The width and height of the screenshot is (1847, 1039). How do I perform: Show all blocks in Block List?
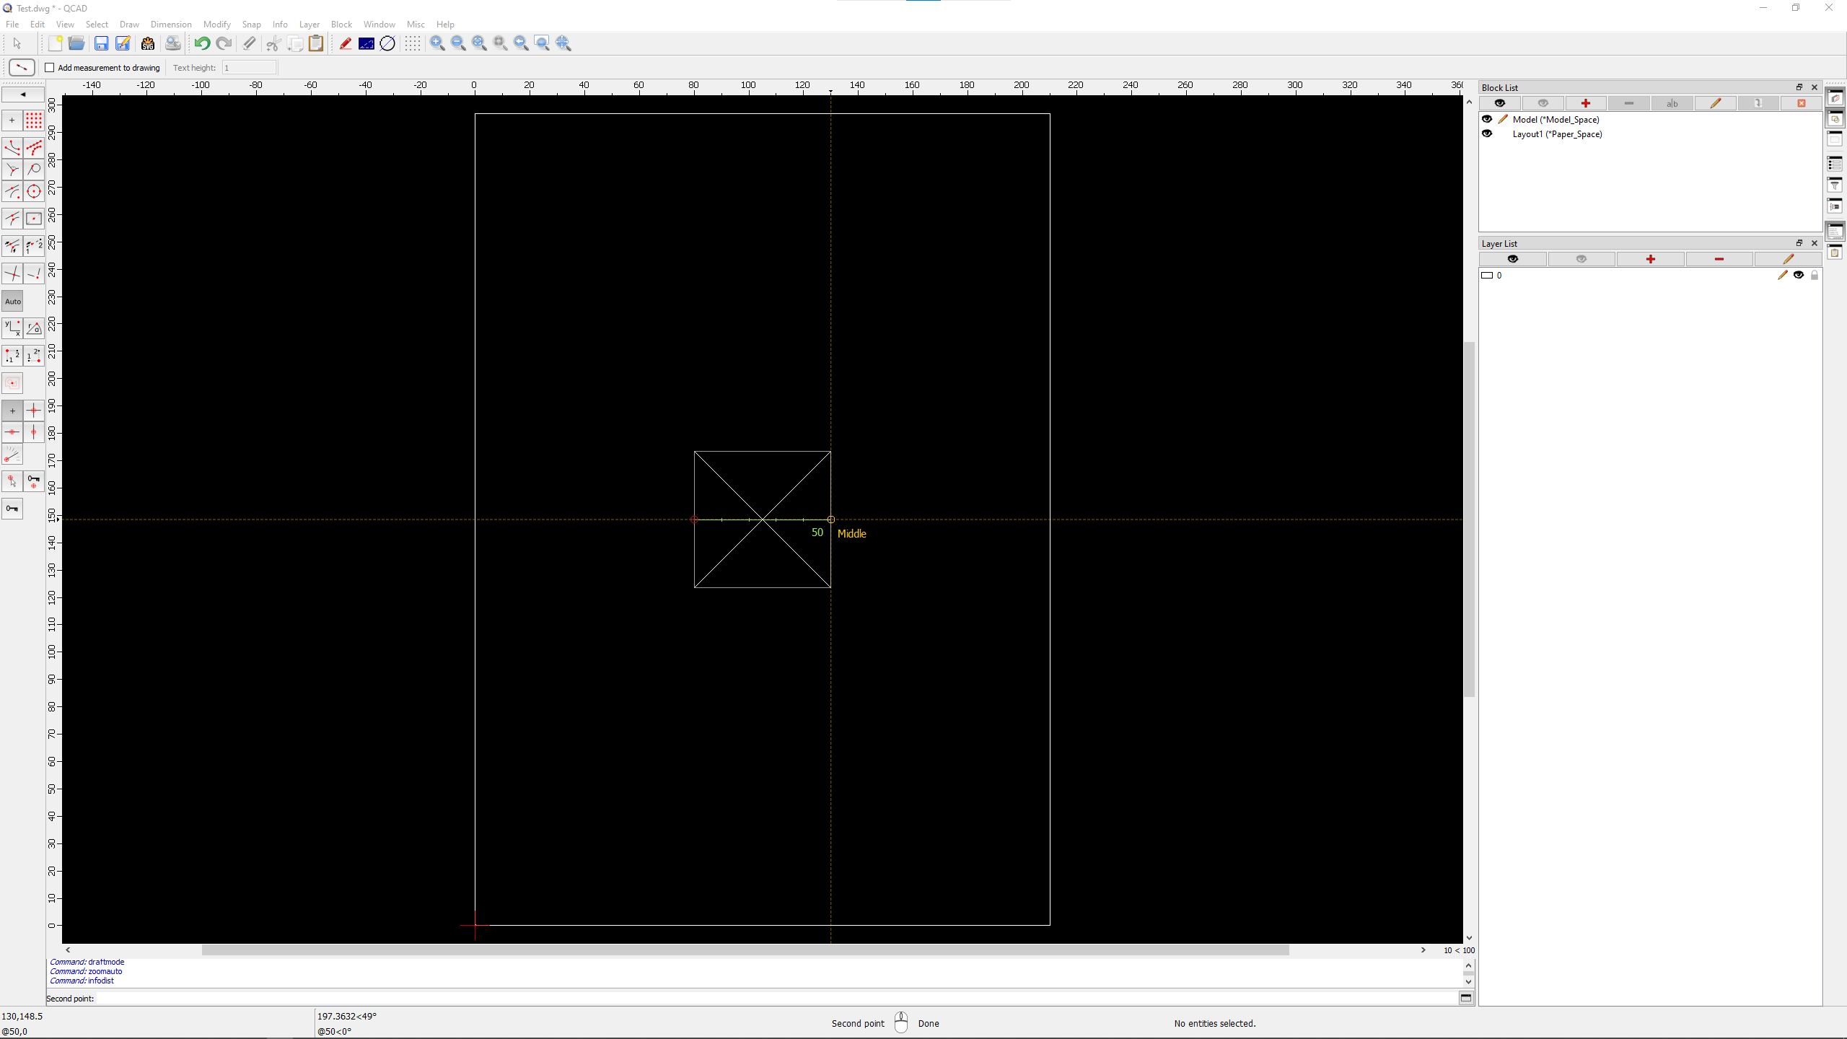click(x=1500, y=103)
